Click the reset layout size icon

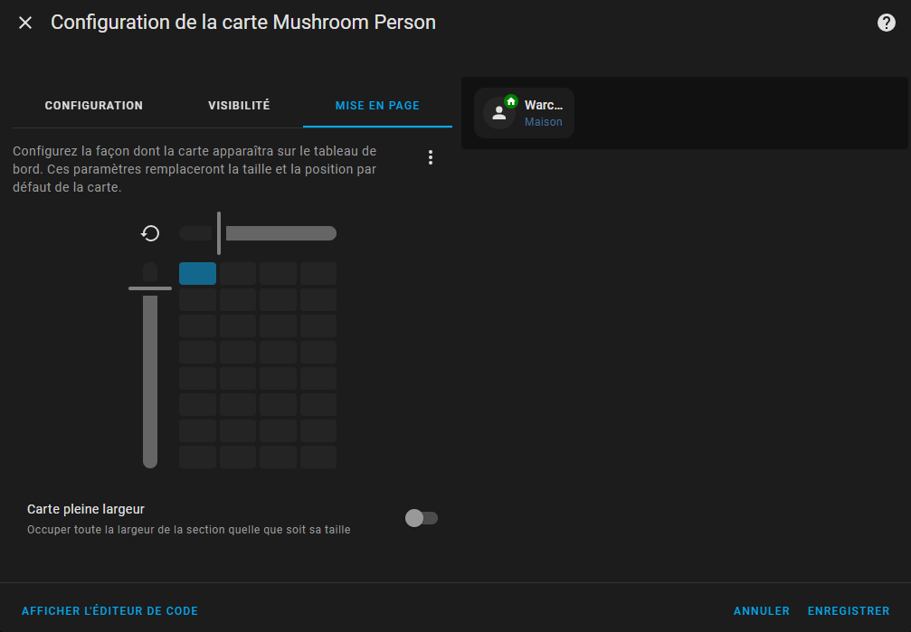coord(150,233)
